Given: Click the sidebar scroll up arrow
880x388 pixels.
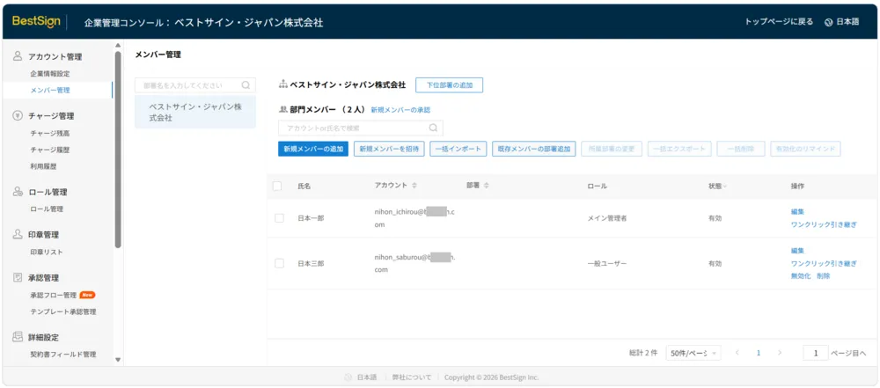Looking at the screenshot, I should click(x=118, y=46).
